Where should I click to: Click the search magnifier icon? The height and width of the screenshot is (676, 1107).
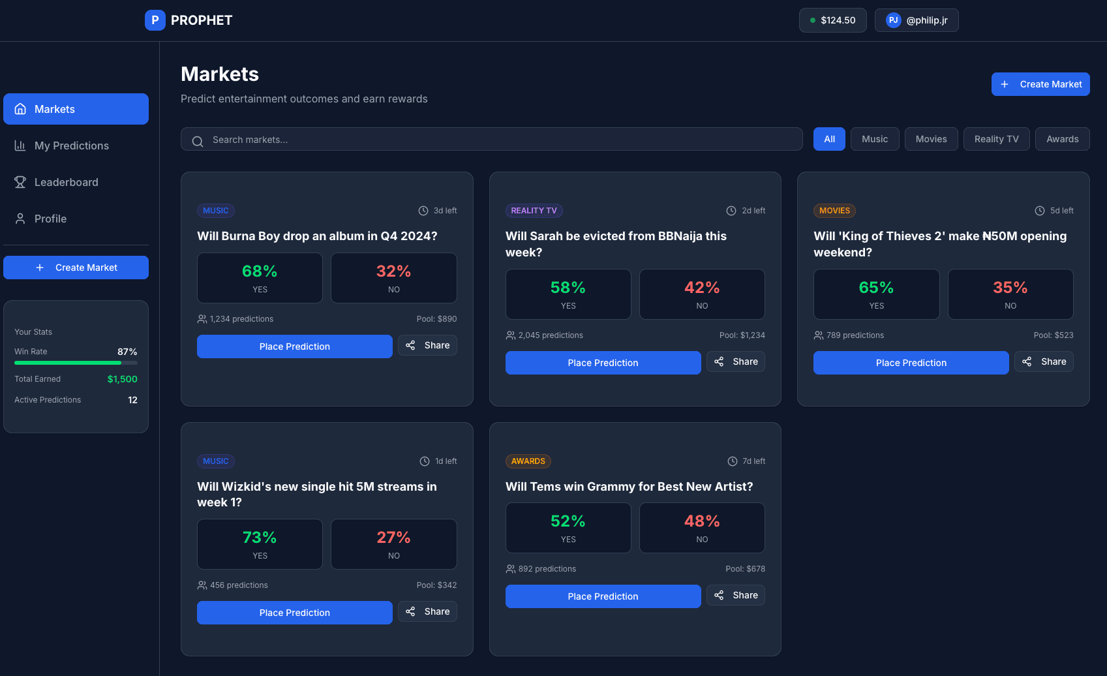click(x=198, y=140)
